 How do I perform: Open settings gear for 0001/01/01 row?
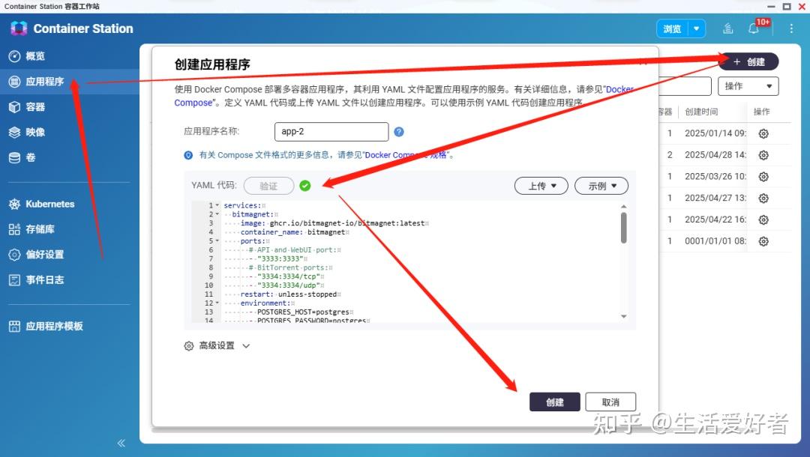pos(763,241)
